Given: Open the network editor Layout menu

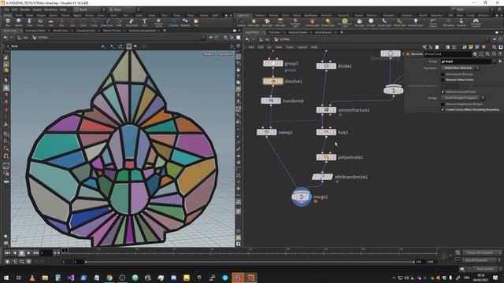Looking at the screenshot, I should pos(302,47).
